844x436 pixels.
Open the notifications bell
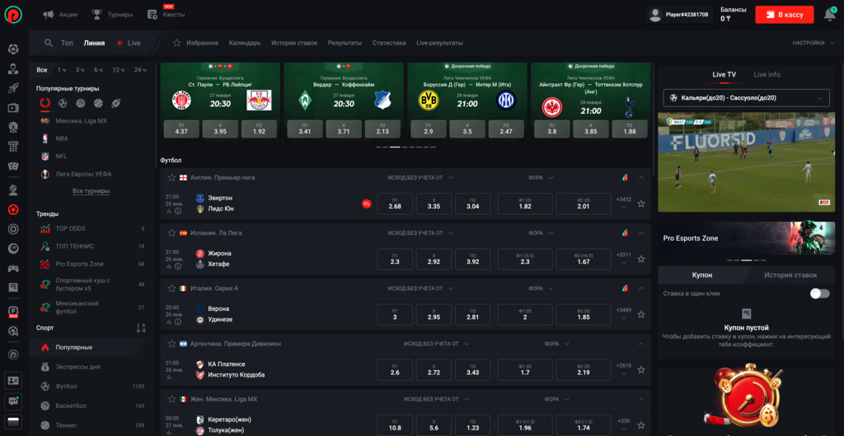[x=829, y=15]
